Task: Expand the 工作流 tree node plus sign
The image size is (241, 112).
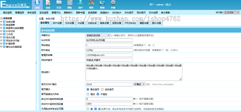Action: click(1, 34)
